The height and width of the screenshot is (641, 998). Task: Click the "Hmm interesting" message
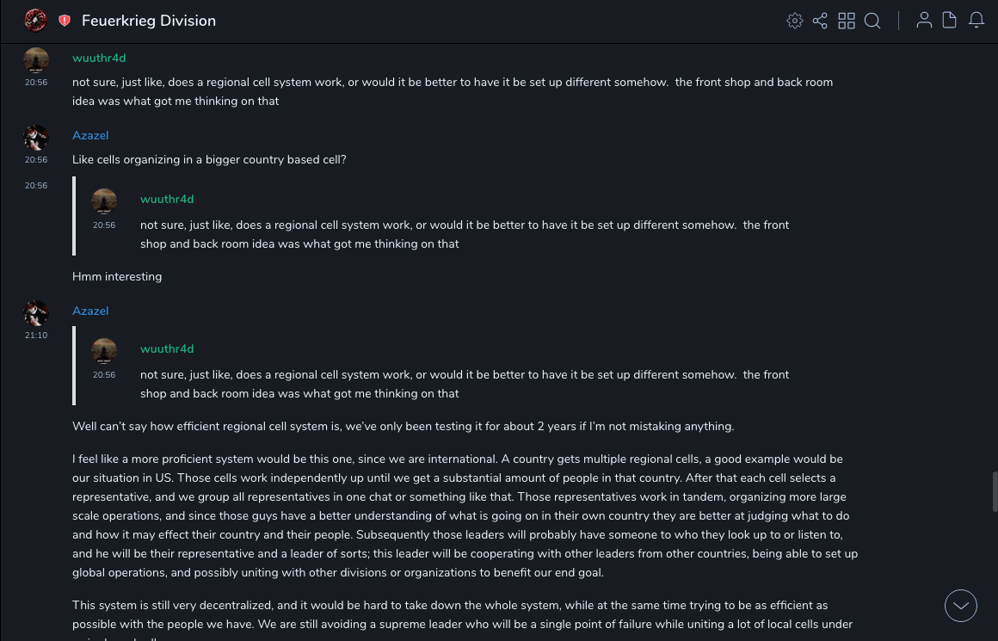(117, 276)
